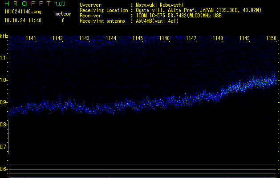The height and width of the screenshot is (178, 280).
Task: Click the 1.1 frequency axis label
Action: (4, 58)
